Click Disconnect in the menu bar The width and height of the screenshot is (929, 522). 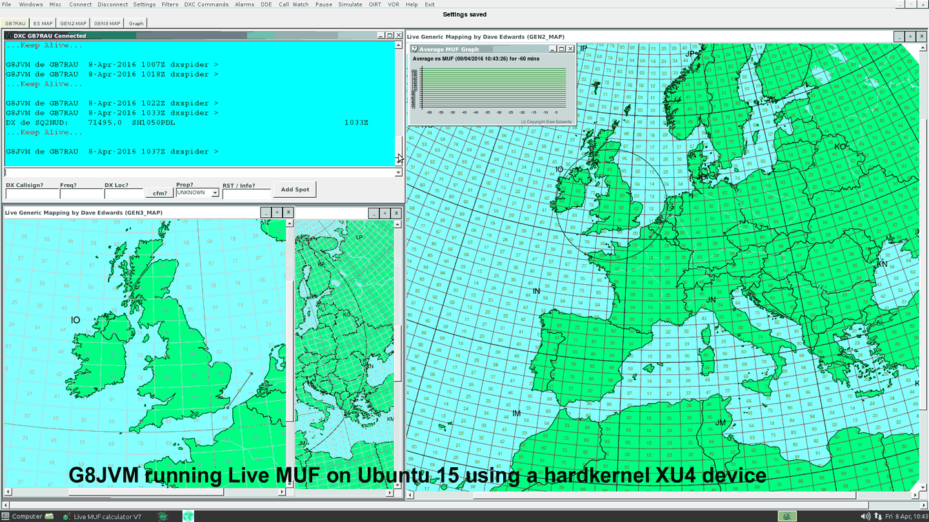(x=112, y=5)
